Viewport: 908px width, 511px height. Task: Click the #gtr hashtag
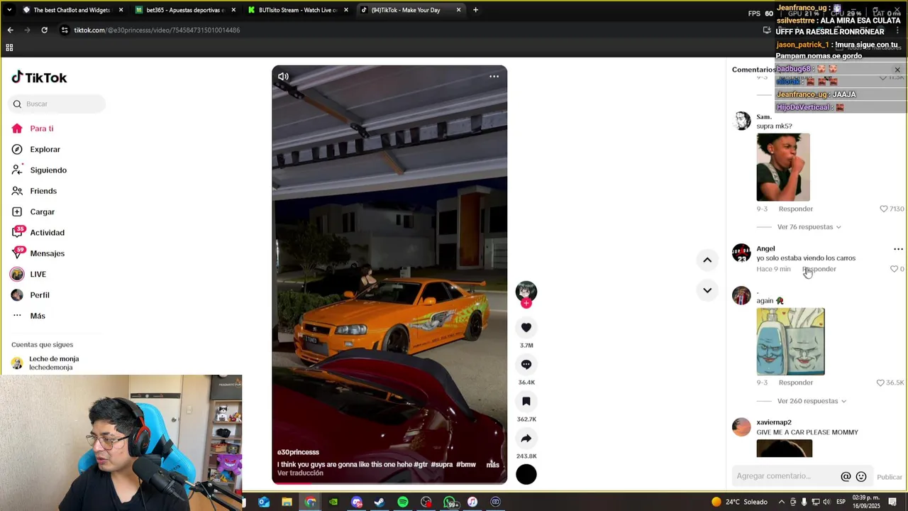click(421, 465)
